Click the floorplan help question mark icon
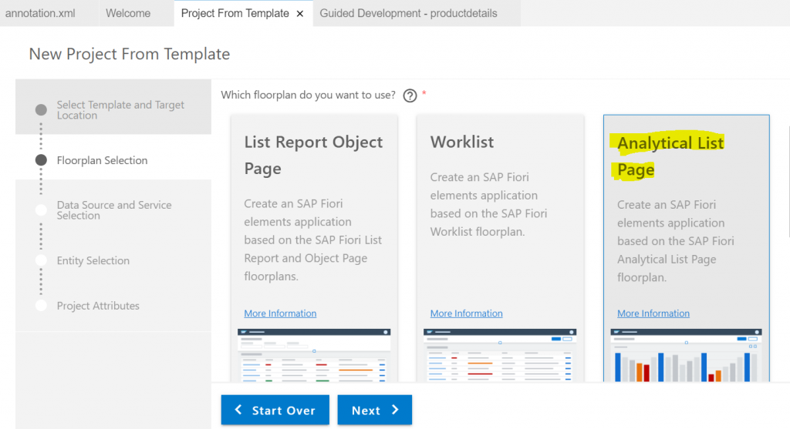Screen dimensions: 790x429 [410, 96]
